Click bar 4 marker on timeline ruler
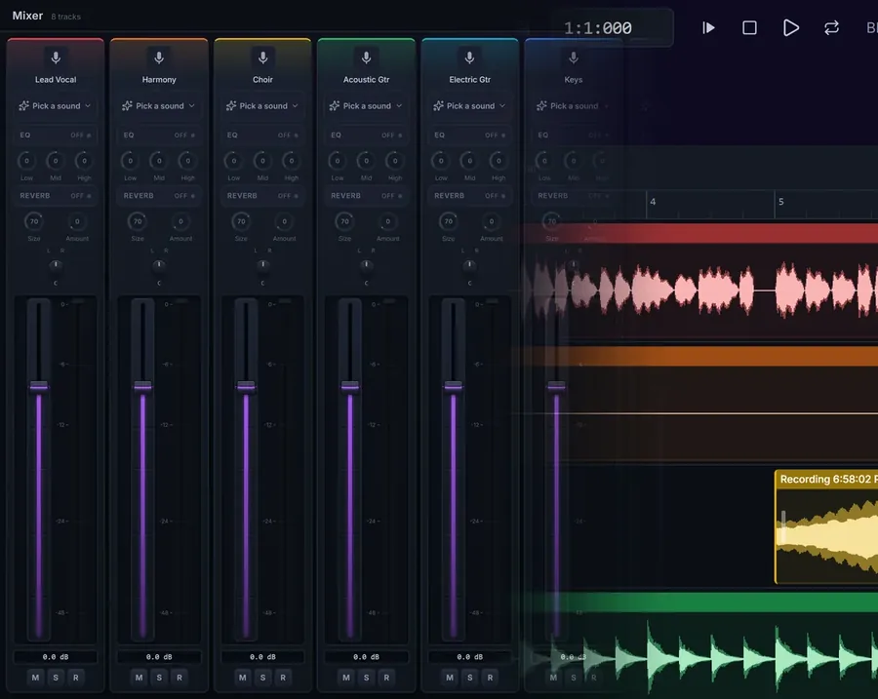878x699 pixels. click(653, 202)
